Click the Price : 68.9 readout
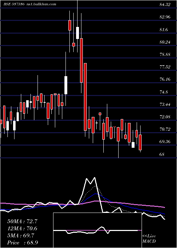This screenshot has height=248, width=177. pyautogui.click(x=22, y=243)
